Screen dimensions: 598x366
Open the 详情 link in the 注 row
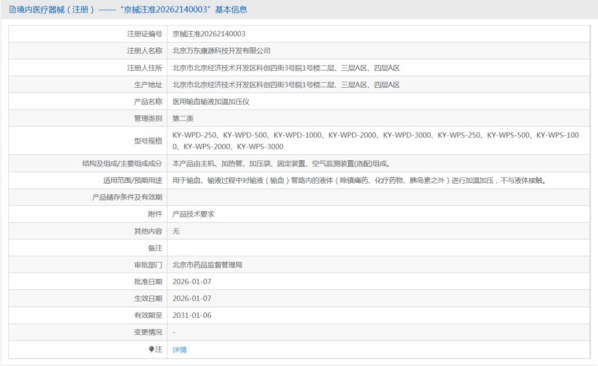pos(179,350)
